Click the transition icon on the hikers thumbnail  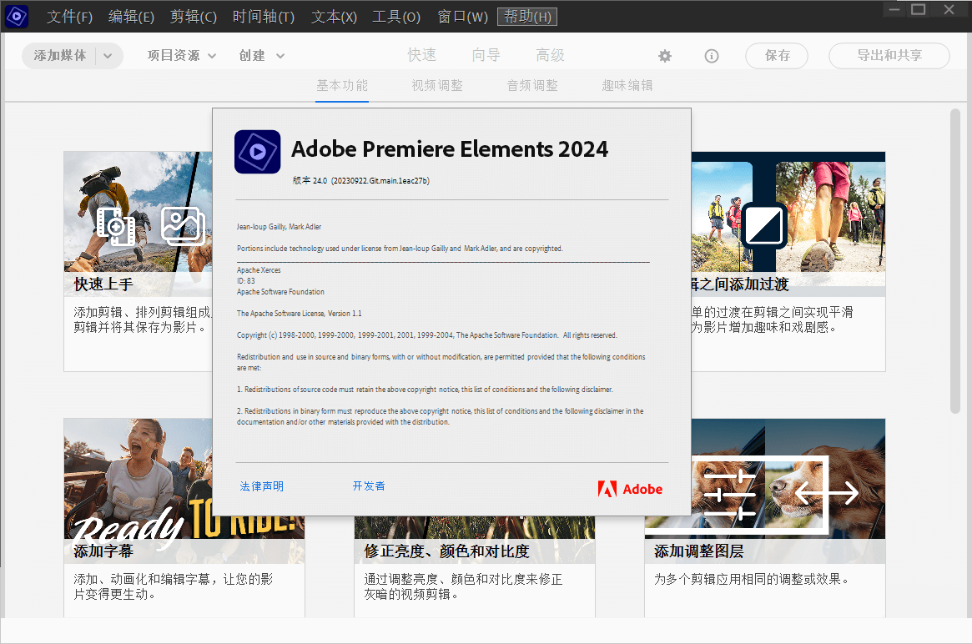[763, 225]
